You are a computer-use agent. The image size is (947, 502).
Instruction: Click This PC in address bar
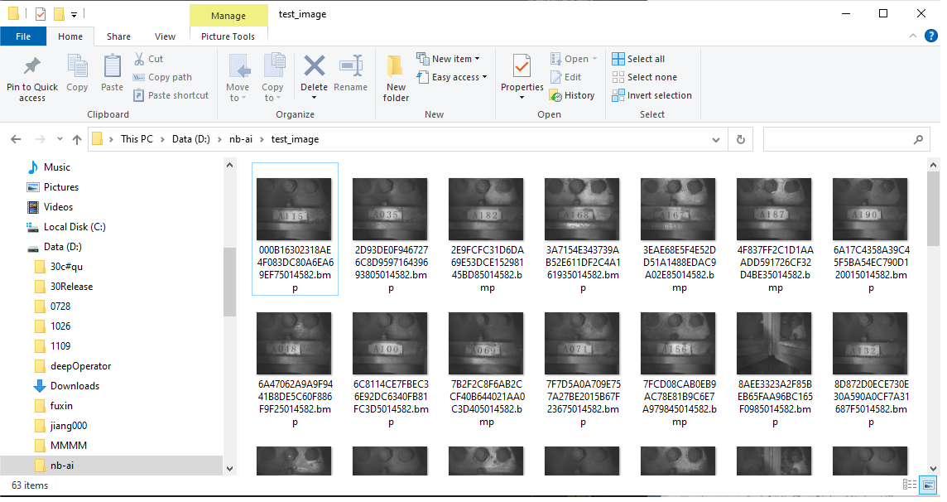137,139
